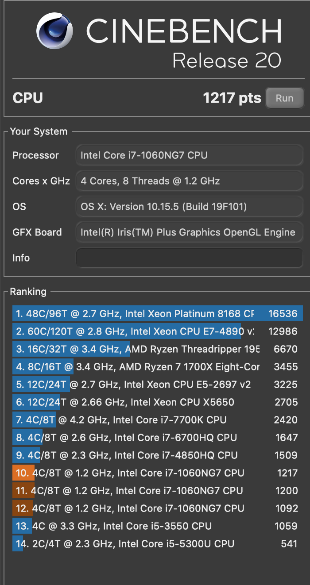The image size is (310, 585).
Task: Click the Intel Core i5-3550 ranking row
Action: [x=155, y=526]
